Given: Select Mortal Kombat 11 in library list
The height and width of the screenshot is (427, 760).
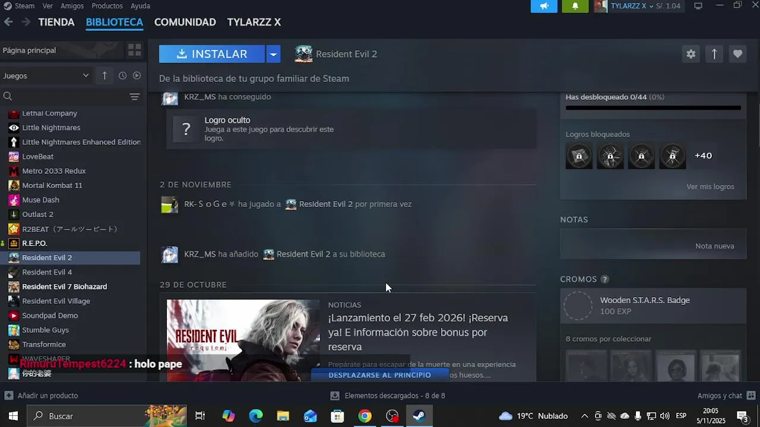Looking at the screenshot, I should point(70,185).
